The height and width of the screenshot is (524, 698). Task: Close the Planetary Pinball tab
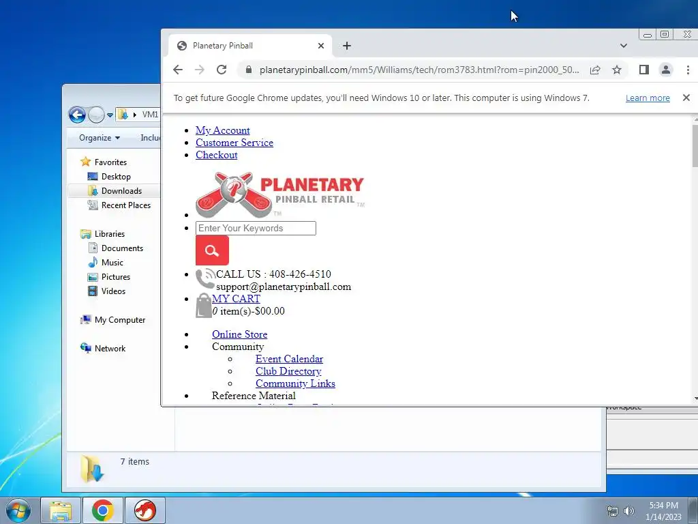[x=321, y=46]
